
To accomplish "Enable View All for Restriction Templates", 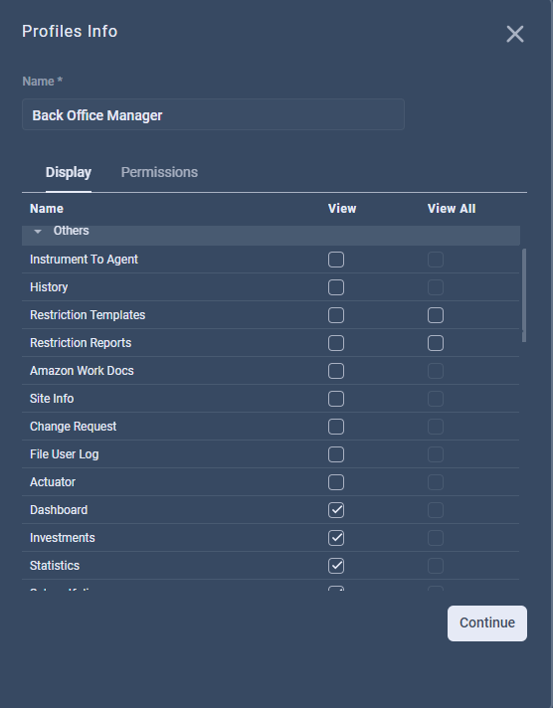I will (435, 315).
